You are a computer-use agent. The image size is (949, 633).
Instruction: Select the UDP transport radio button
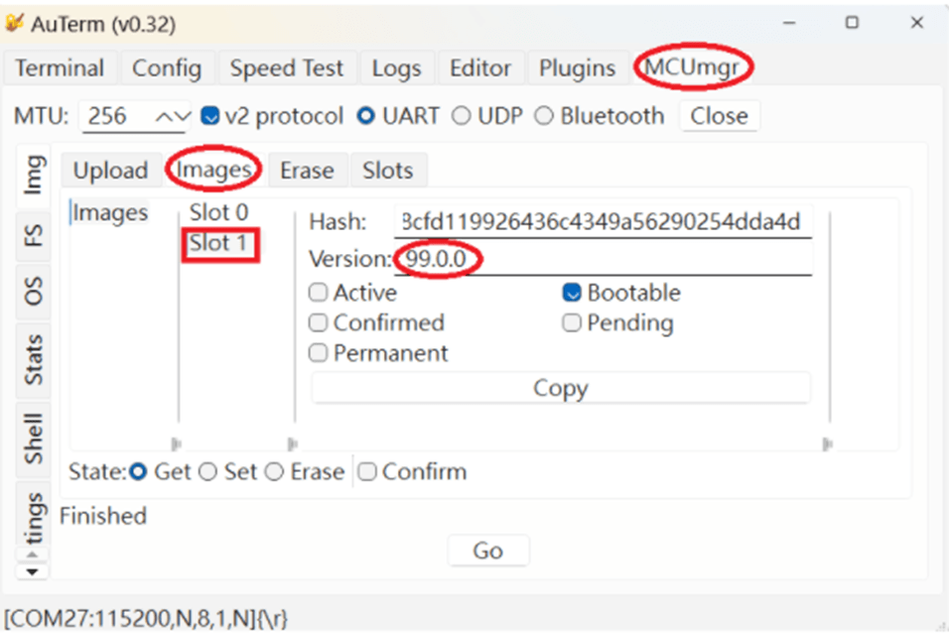point(461,116)
